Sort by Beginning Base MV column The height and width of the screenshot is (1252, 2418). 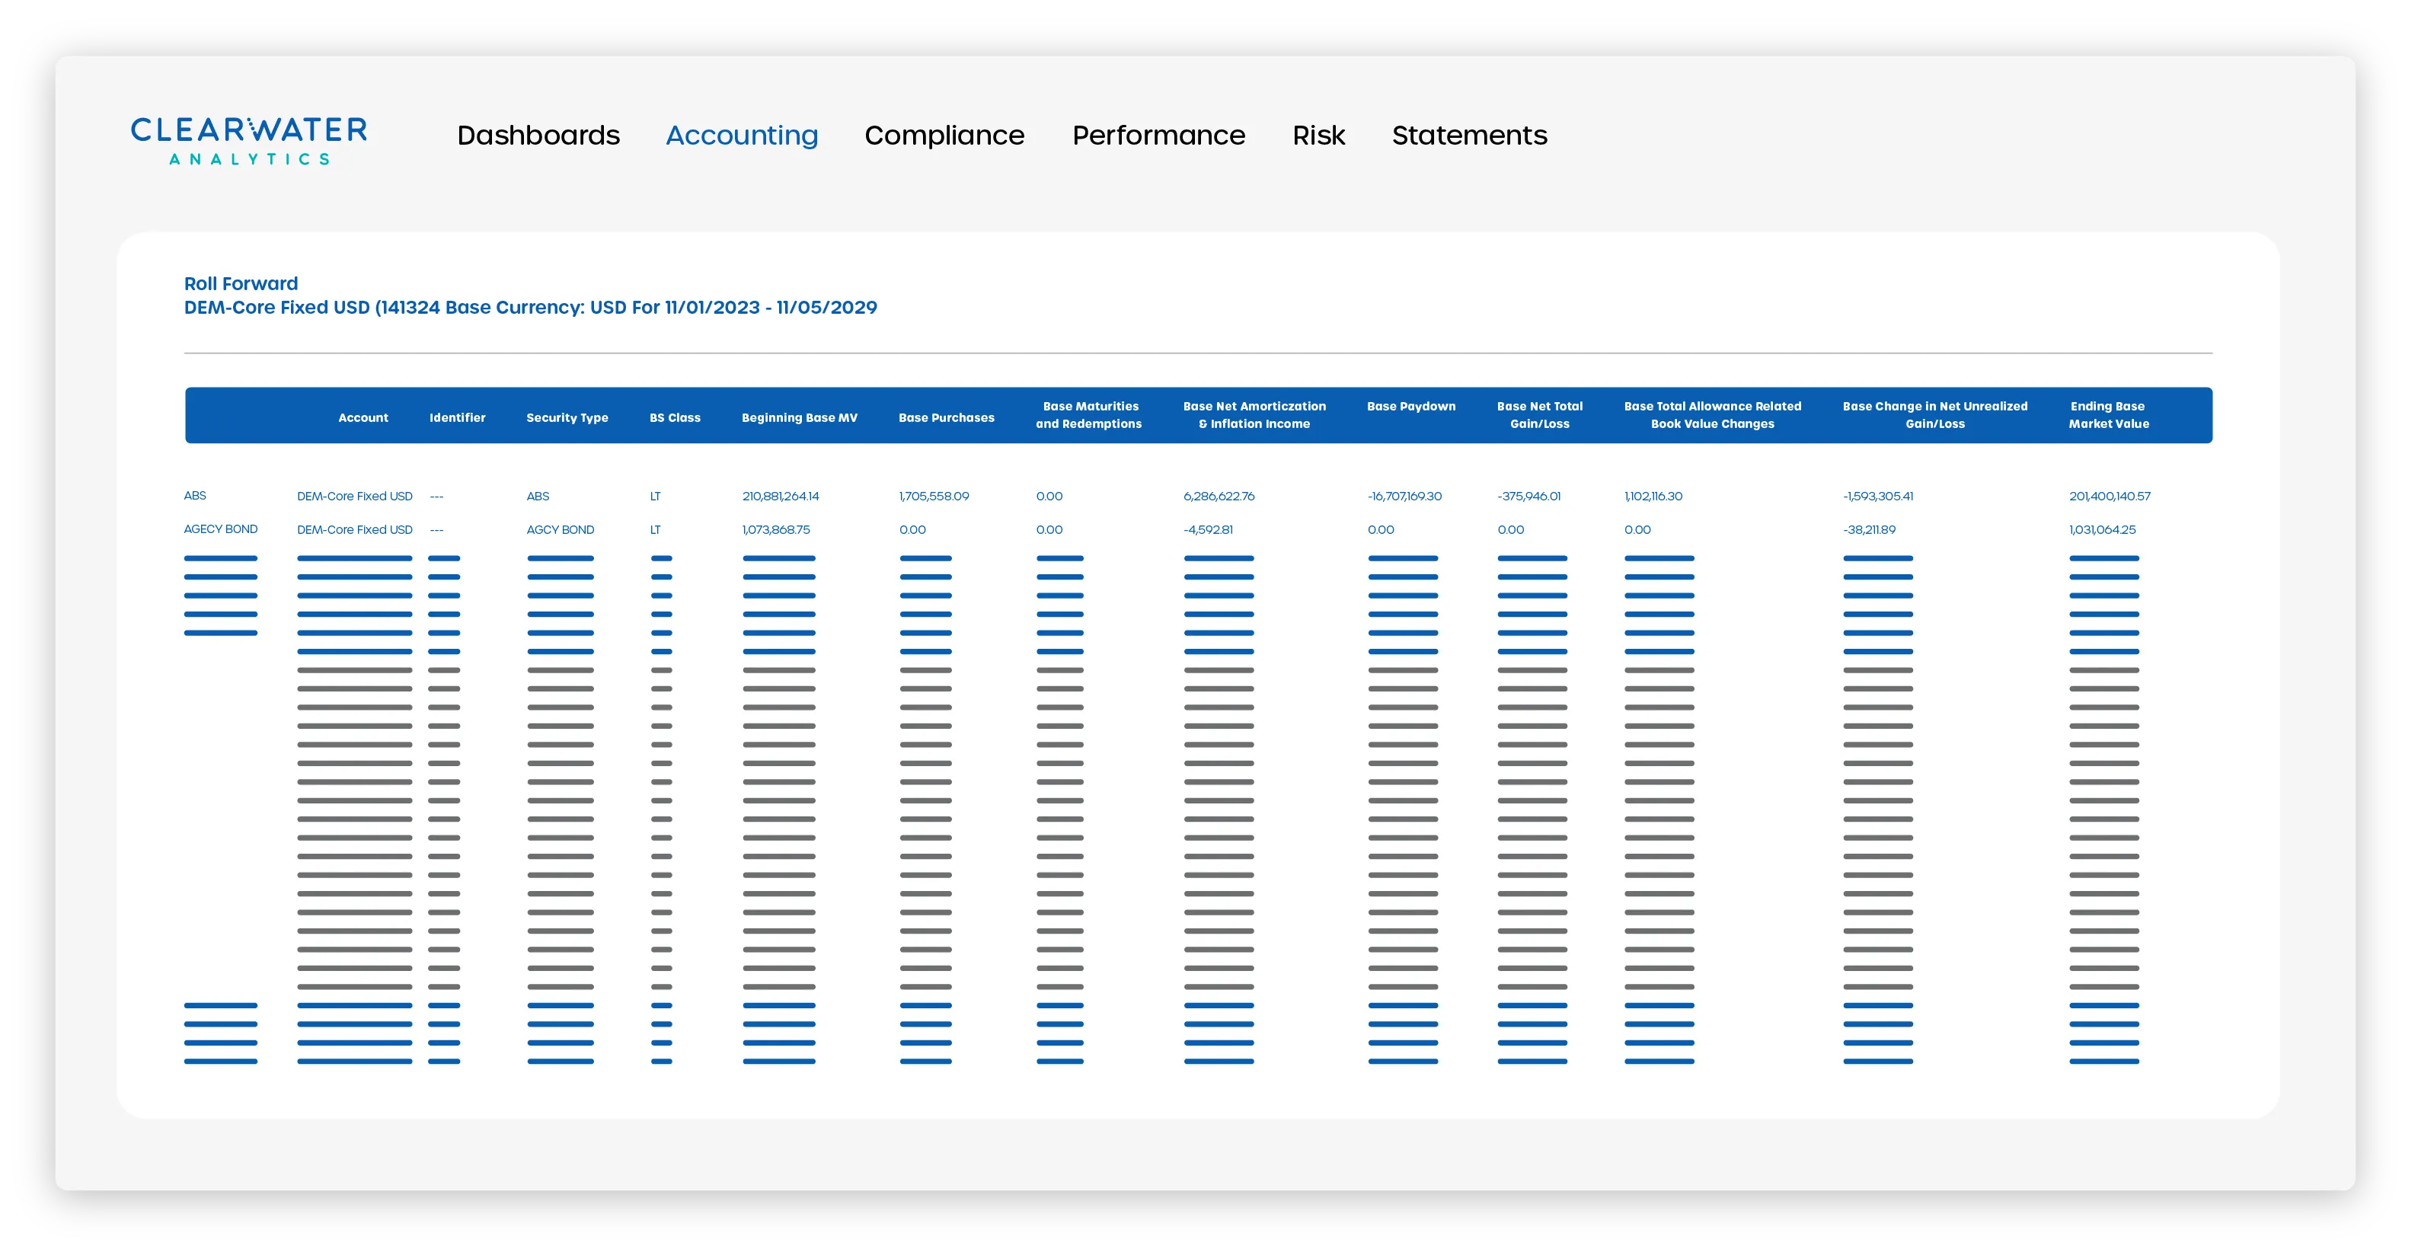click(x=799, y=417)
